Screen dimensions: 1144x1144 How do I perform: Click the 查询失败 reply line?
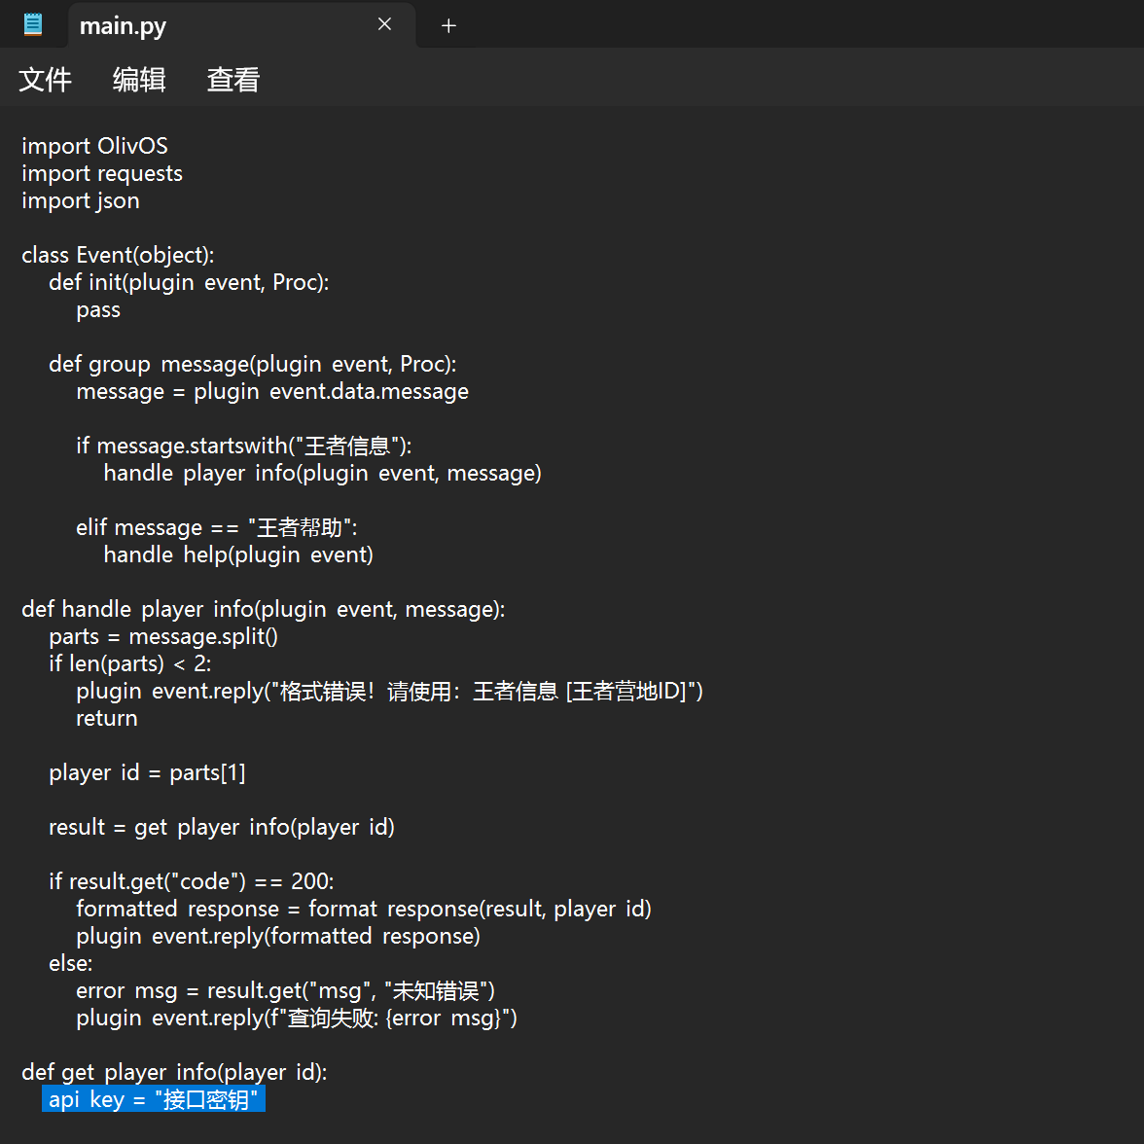pos(297,1018)
